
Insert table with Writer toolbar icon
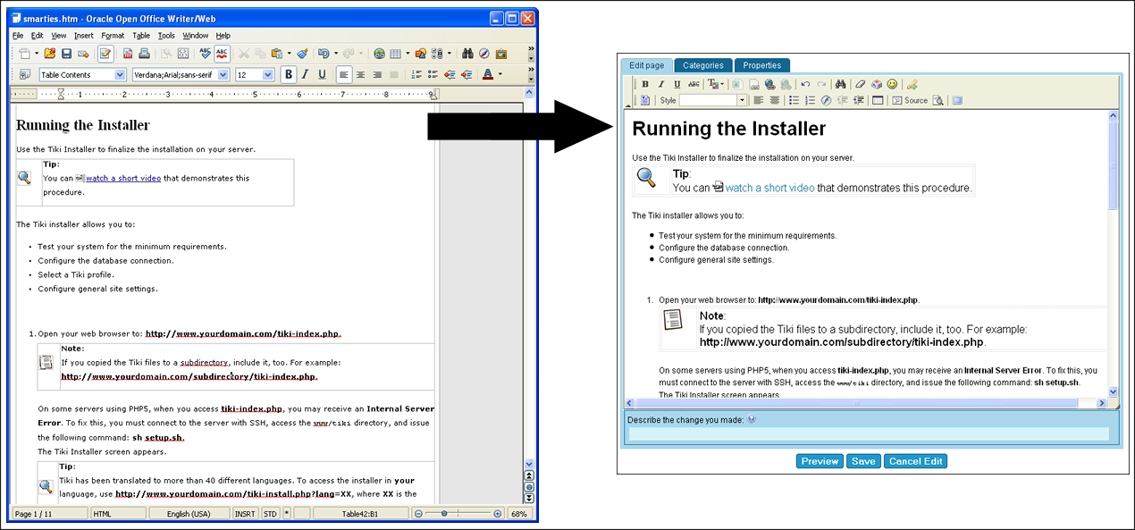(x=395, y=54)
